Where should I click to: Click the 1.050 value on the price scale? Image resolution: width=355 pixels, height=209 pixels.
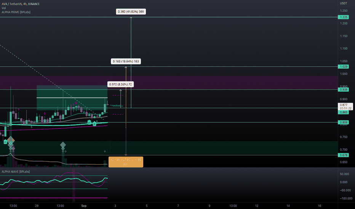(x=344, y=61)
